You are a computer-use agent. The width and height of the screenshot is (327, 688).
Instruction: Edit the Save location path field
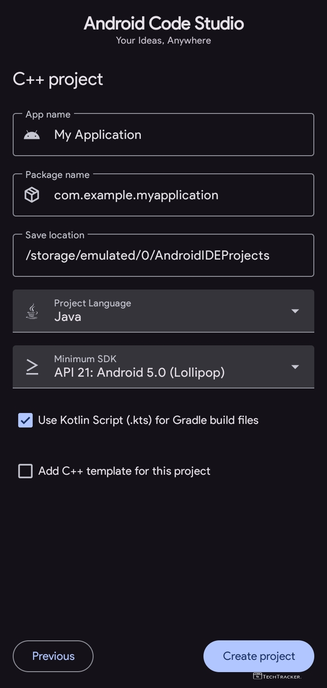point(163,256)
